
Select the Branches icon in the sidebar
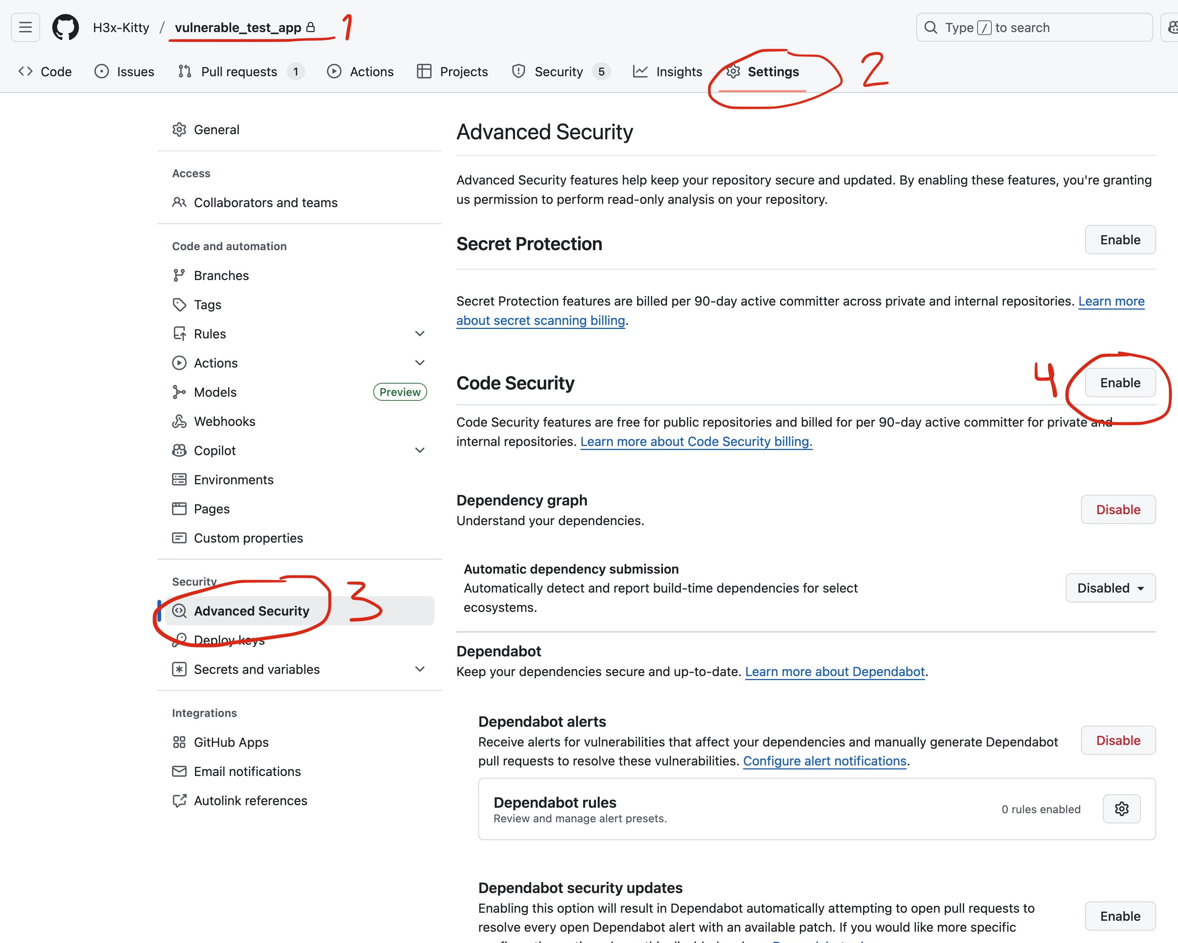pyautogui.click(x=180, y=275)
